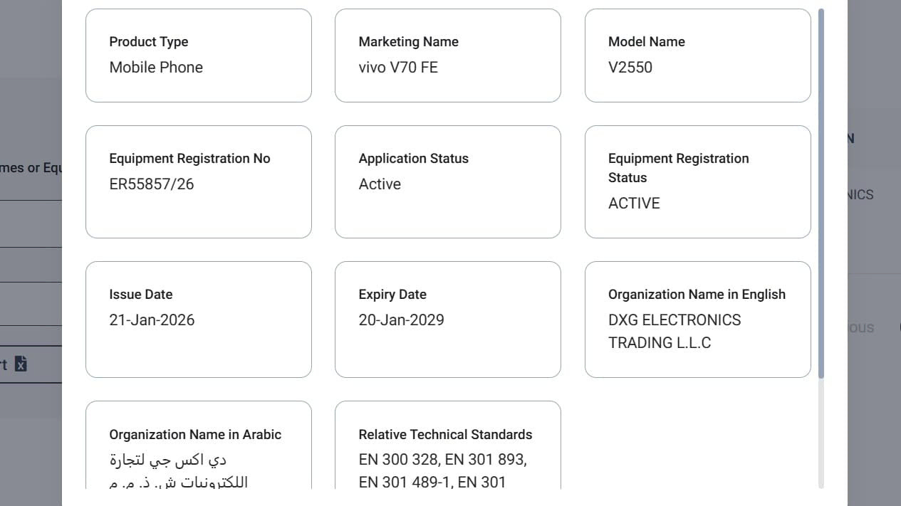Select the expiry date 20-Jan-2029
The image size is (901, 506).
pos(401,320)
